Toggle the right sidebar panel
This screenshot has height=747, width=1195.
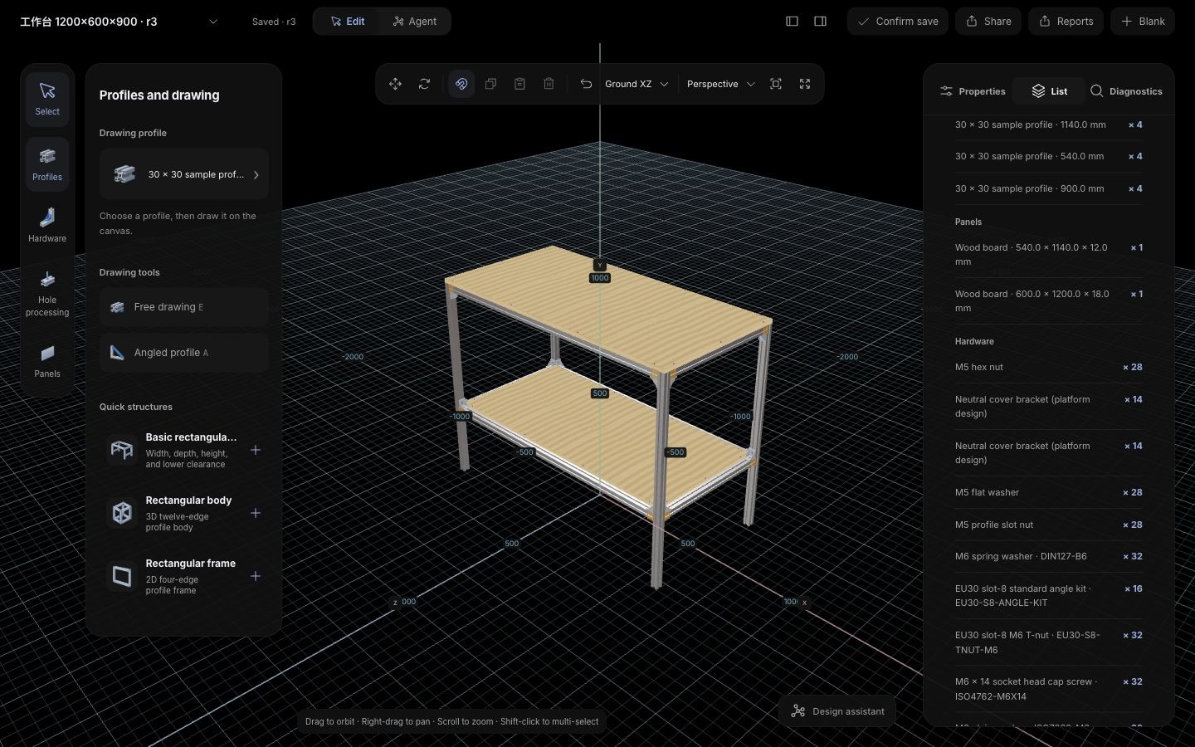point(820,22)
